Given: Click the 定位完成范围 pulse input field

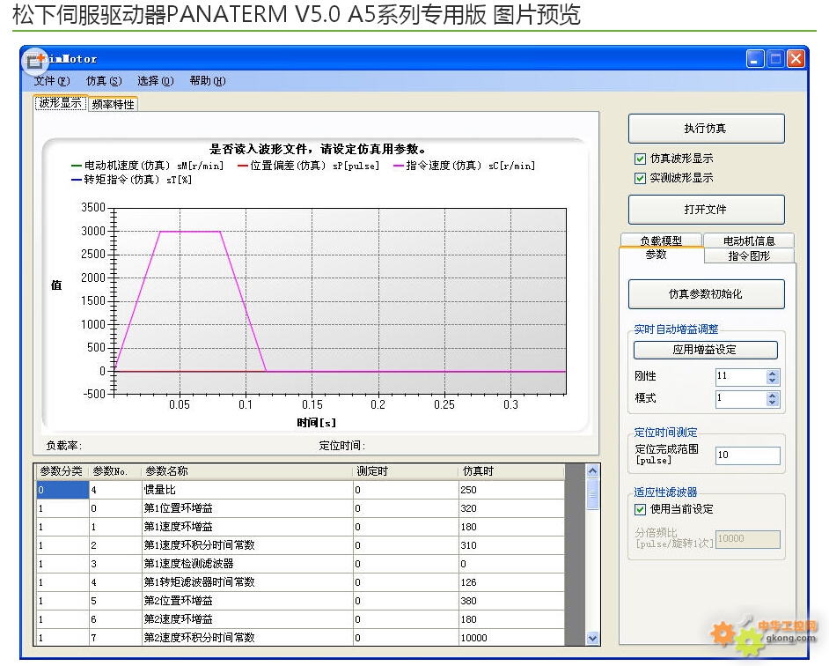Looking at the screenshot, I should 747,455.
